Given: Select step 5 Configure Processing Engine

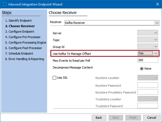Looking at the screenshot, I should coord(26,42).
